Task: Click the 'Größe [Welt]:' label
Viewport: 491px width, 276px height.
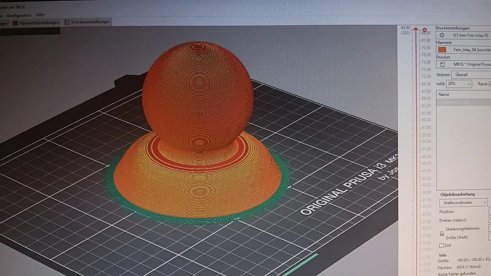Action: tap(457, 237)
